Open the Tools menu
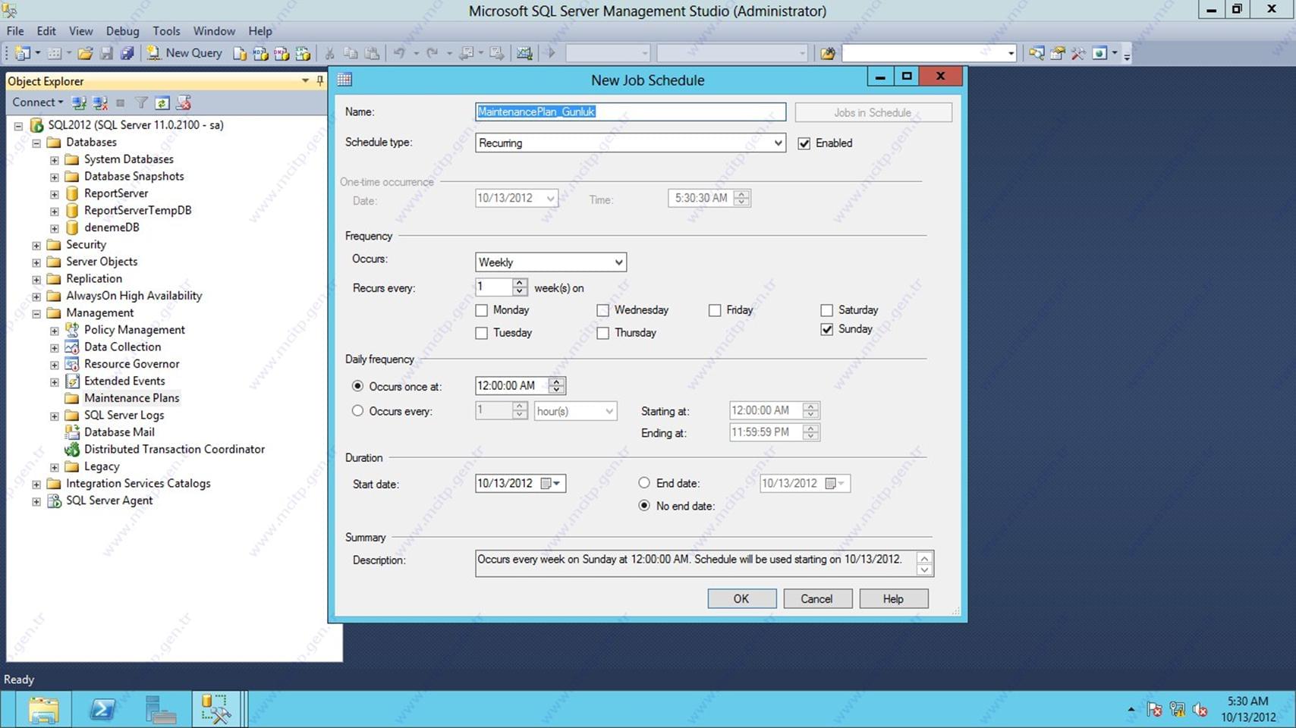 [166, 31]
